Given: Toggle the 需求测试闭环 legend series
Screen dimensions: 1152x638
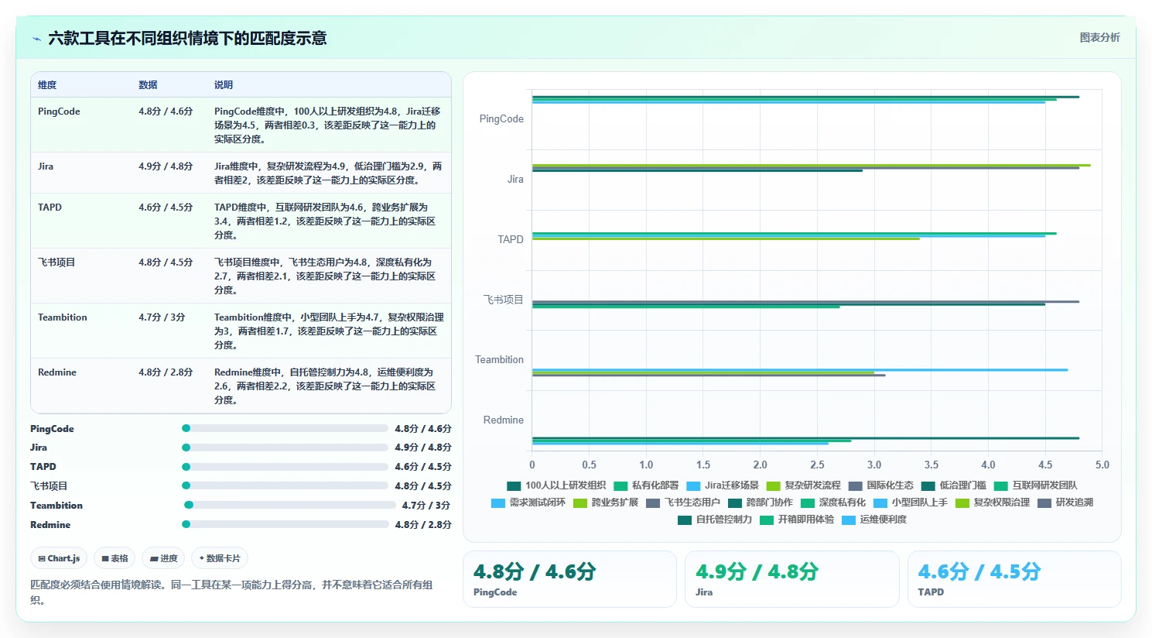Looking at the screenshot, I should 528,503.
